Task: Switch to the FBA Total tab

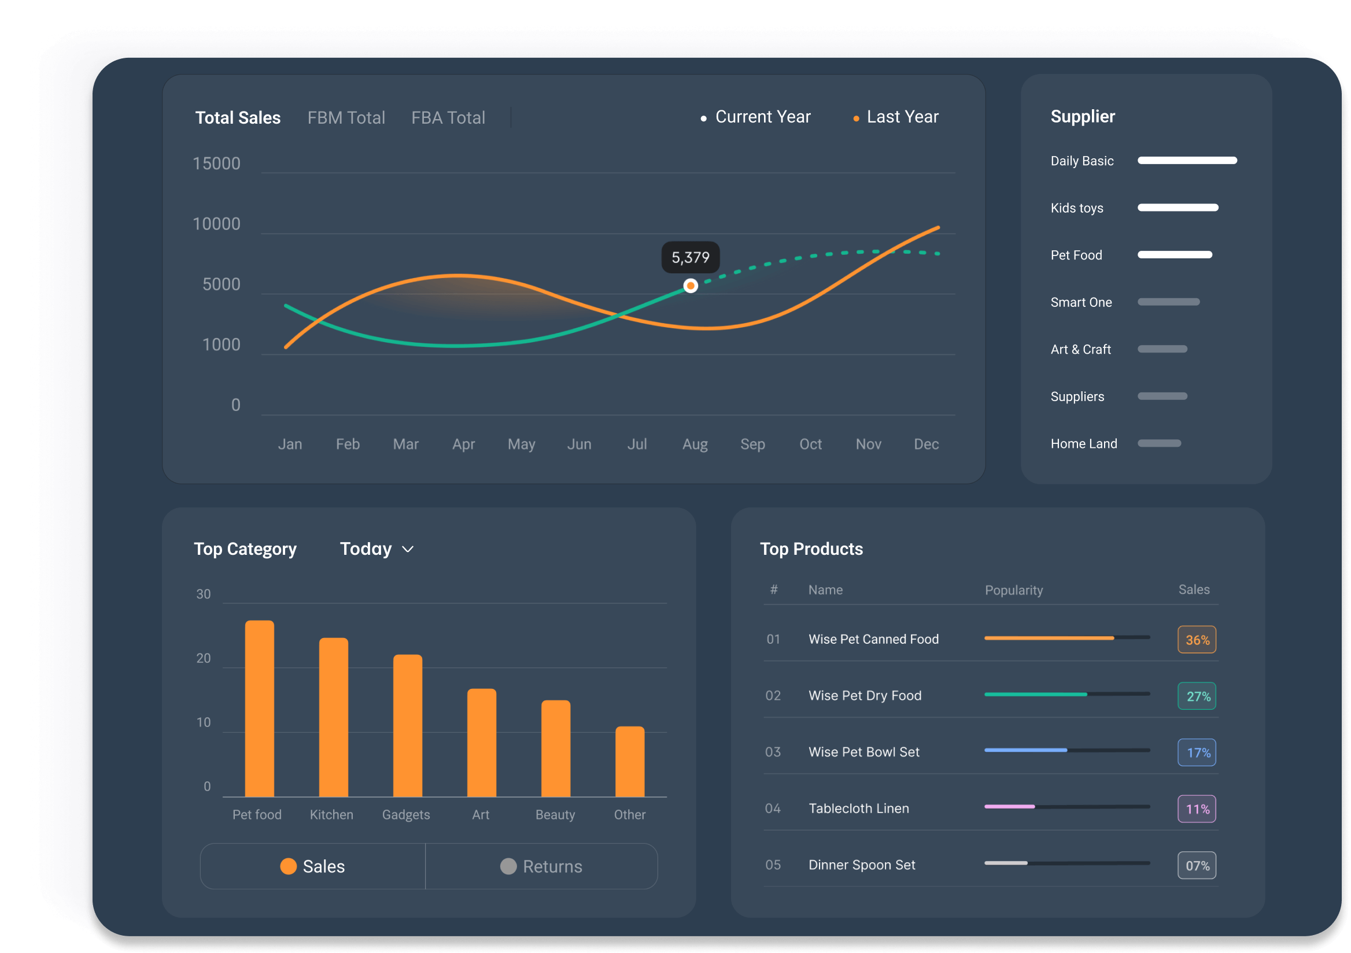Action: pyautogui.click(x=448, y=117)
